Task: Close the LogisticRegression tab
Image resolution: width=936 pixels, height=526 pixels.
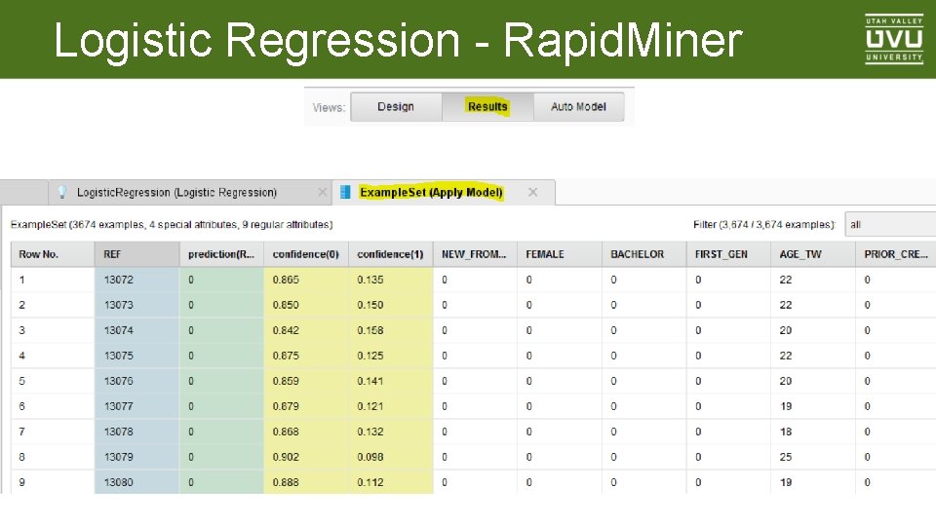Action: click(323, 192)
